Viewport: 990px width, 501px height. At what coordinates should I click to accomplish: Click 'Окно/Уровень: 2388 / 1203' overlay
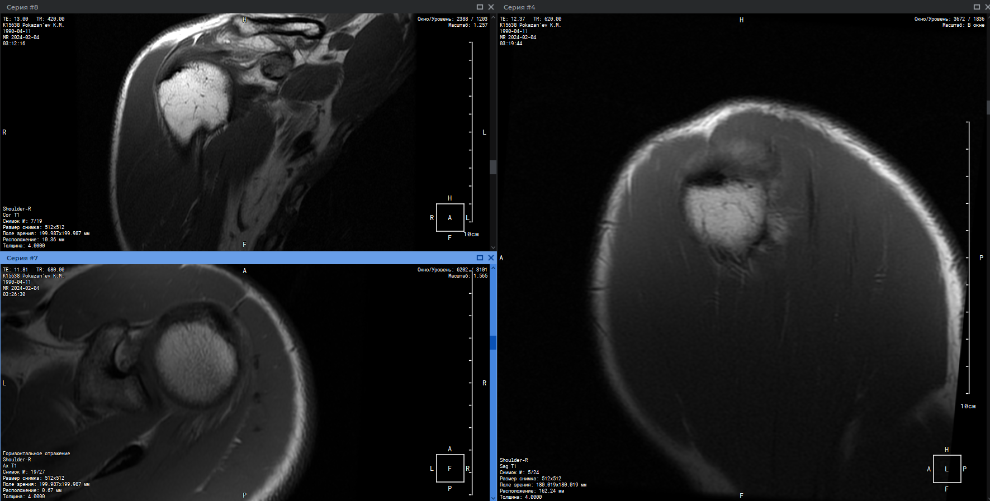pos(452,19)
